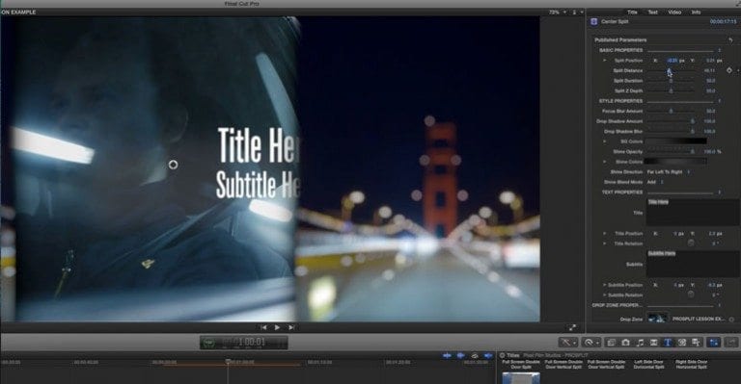Viewport: 741px width, 384px height.
Task: Click the Subtitle Rotation dial
Action: click(691, 294)
